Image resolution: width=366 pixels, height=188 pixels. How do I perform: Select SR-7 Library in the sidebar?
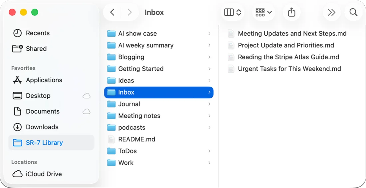[x=51, y=143]
